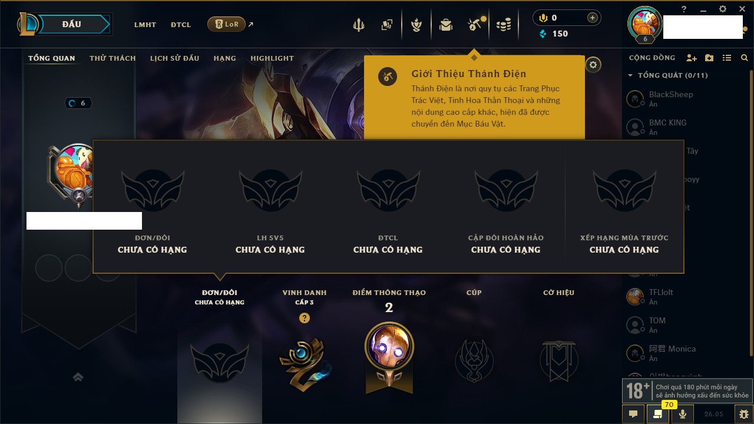Open the Clash trident icon
The image size is (754, 424).
point(358,25)
